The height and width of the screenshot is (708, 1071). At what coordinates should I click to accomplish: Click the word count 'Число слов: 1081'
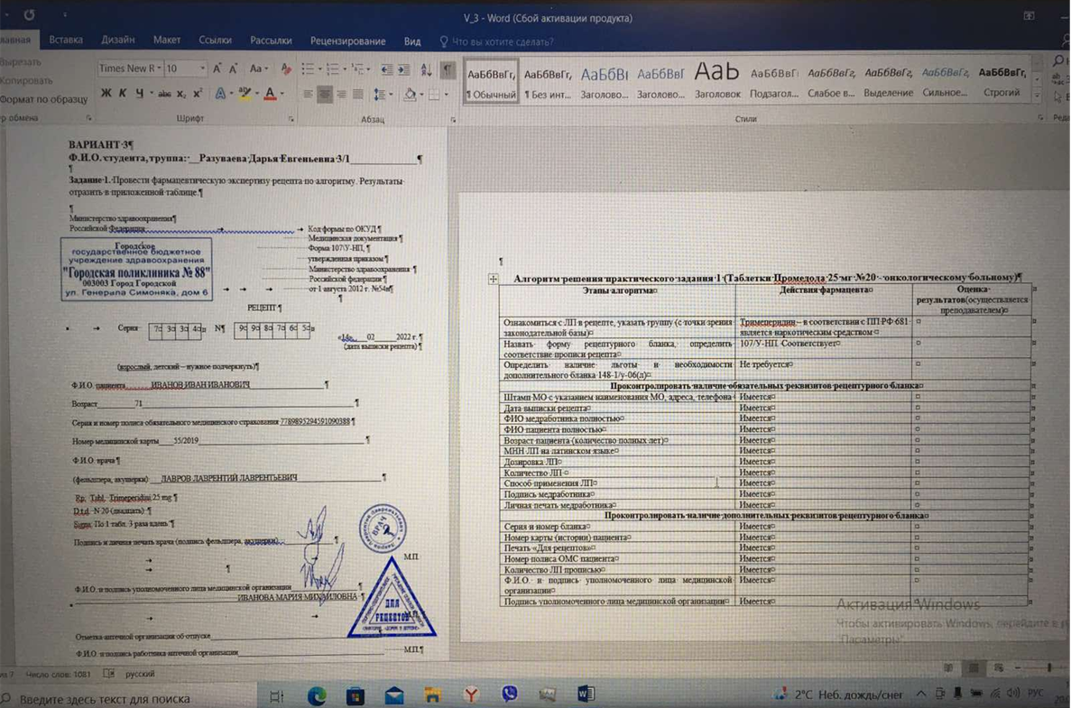(x=58, y=675)
